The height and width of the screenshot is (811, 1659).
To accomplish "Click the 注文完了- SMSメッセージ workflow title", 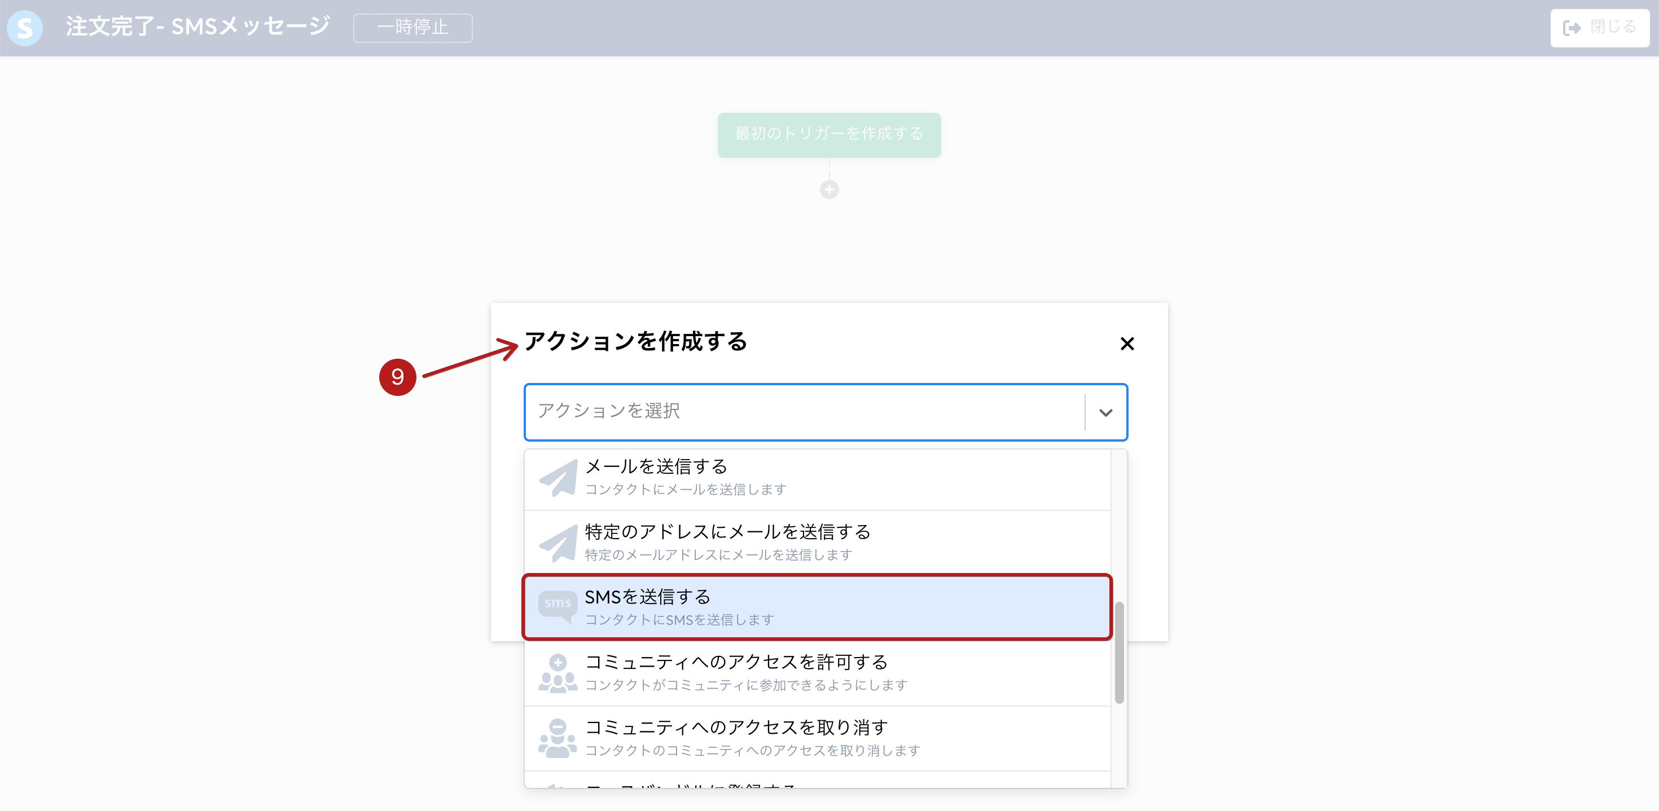I will (197, 27).
